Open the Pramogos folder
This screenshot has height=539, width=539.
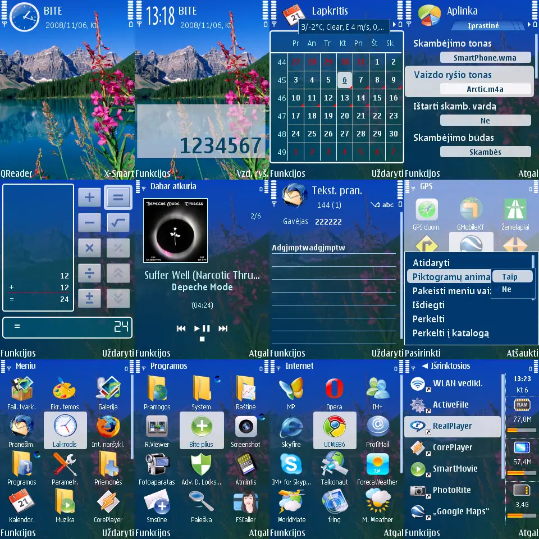click(157, 393)
